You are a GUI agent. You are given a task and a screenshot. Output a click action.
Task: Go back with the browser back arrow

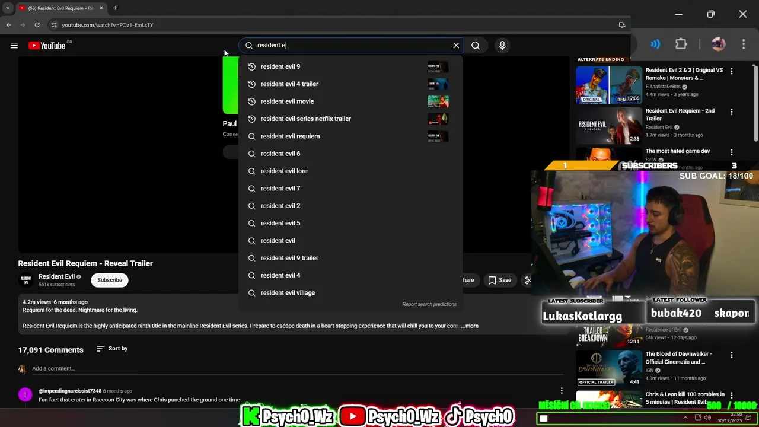(x=8, y=25)
